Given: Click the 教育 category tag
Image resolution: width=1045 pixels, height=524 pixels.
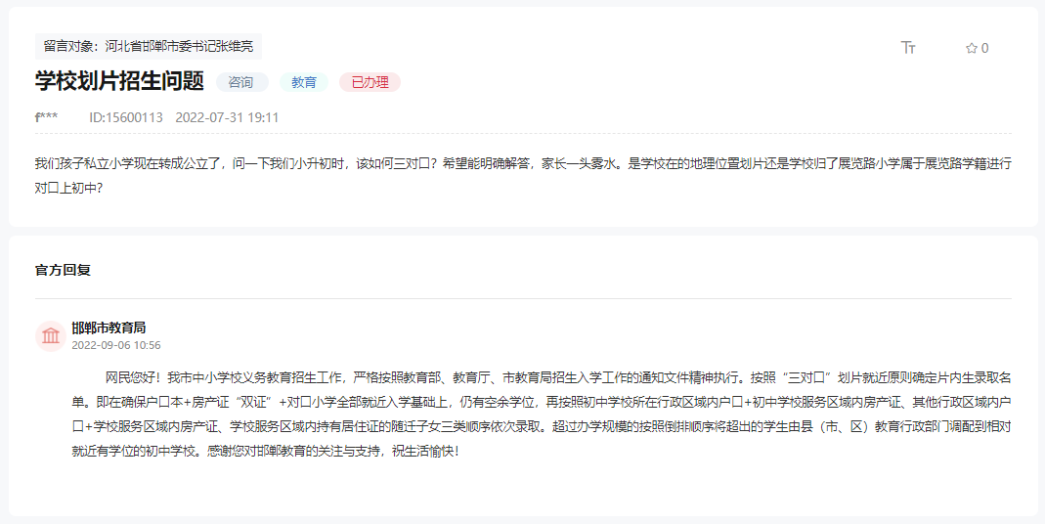Looking at the screenshot, I should click(304, 82).
